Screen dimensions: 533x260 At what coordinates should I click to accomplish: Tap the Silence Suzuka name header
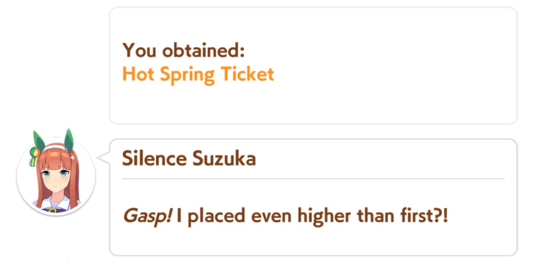pyautogui.click(x=189, y=159)
